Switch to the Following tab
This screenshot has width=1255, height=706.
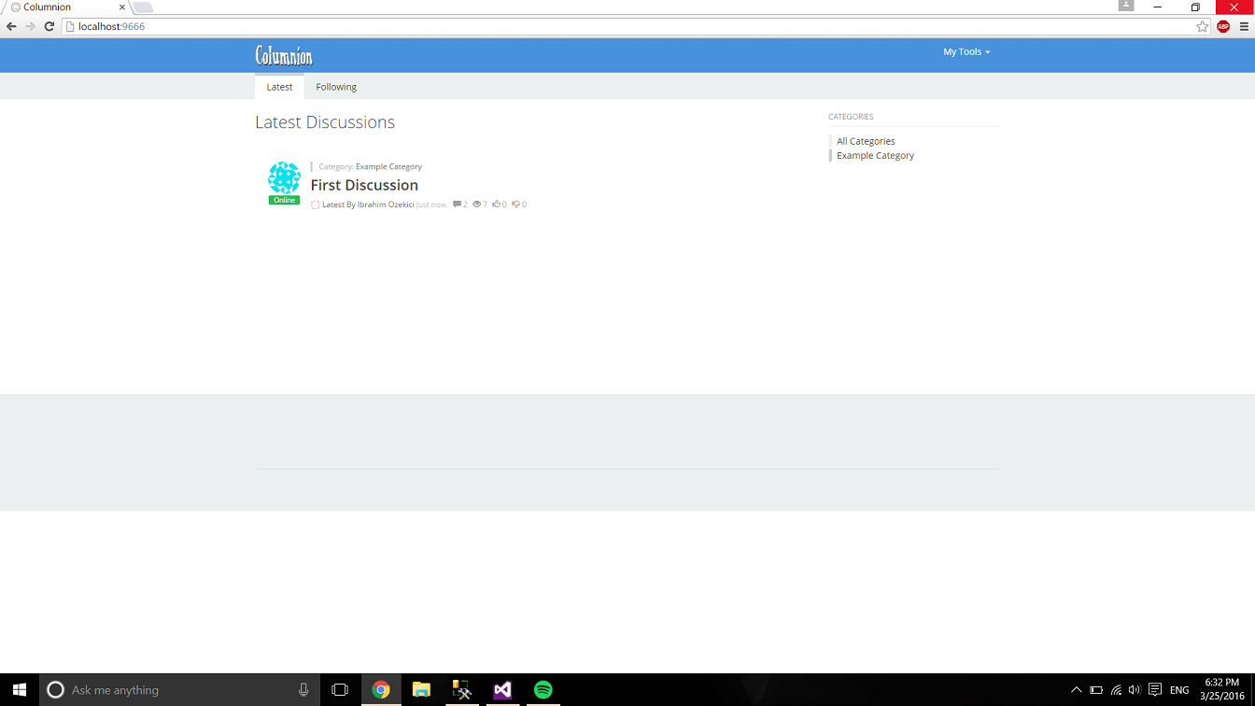[x=336, y=87]
